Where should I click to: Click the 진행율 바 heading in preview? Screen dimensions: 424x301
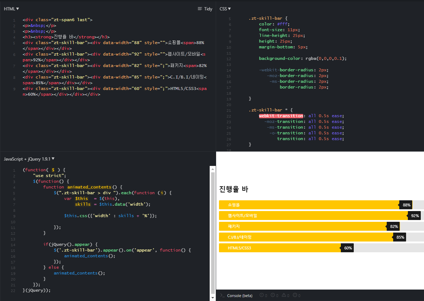(x=234, y=189)
